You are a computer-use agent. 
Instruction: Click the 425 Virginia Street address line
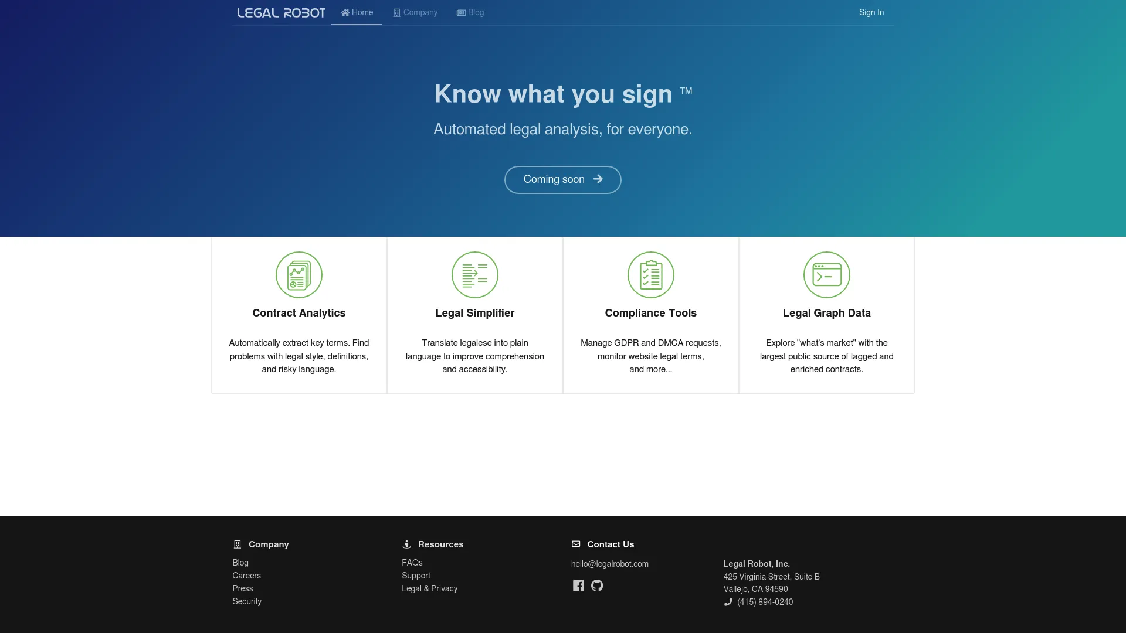[x=772, y=577]
